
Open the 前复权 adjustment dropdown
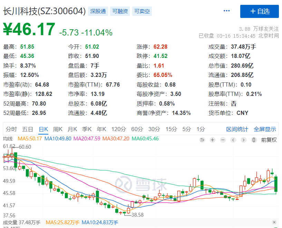click(x=269, y=140)
